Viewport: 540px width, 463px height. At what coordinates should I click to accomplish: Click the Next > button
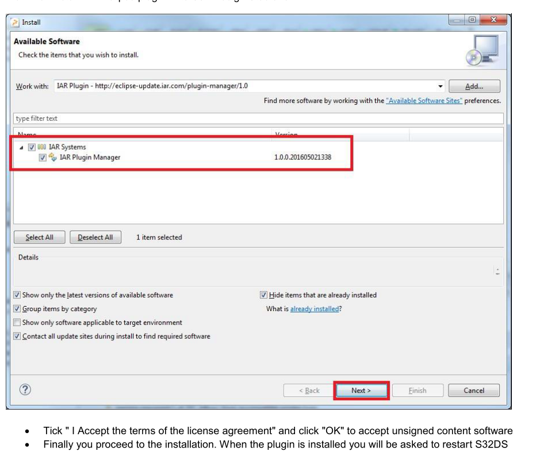361,391
